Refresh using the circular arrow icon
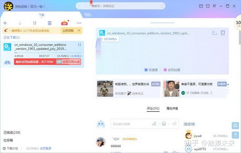The image size is (241, 153). coord(162,6)
